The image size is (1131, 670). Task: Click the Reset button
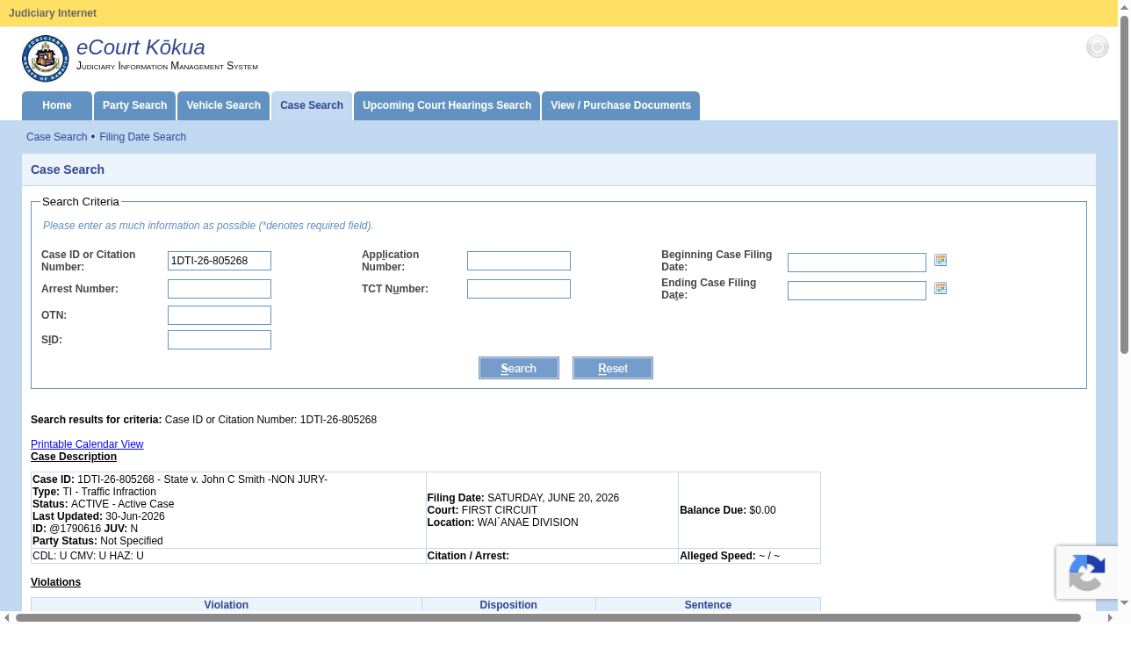click(613, 368)
